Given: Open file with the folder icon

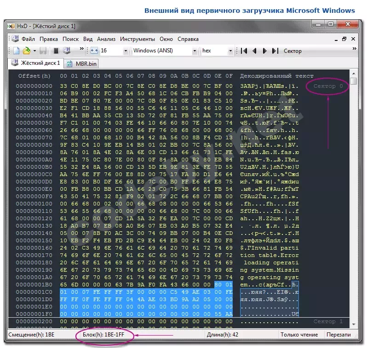Looking at the screenshot, I should [x=27, y=51].
